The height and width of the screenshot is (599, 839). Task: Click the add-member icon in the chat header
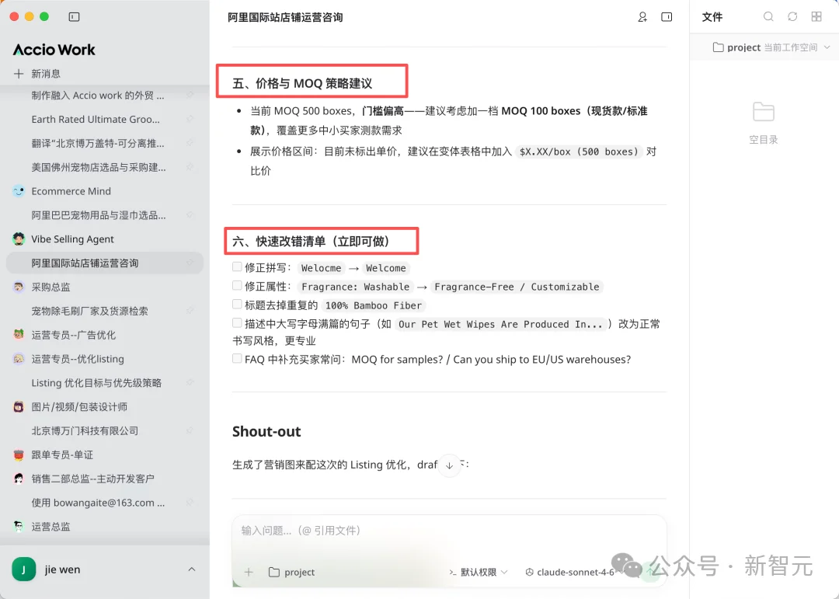coord(642,16)
